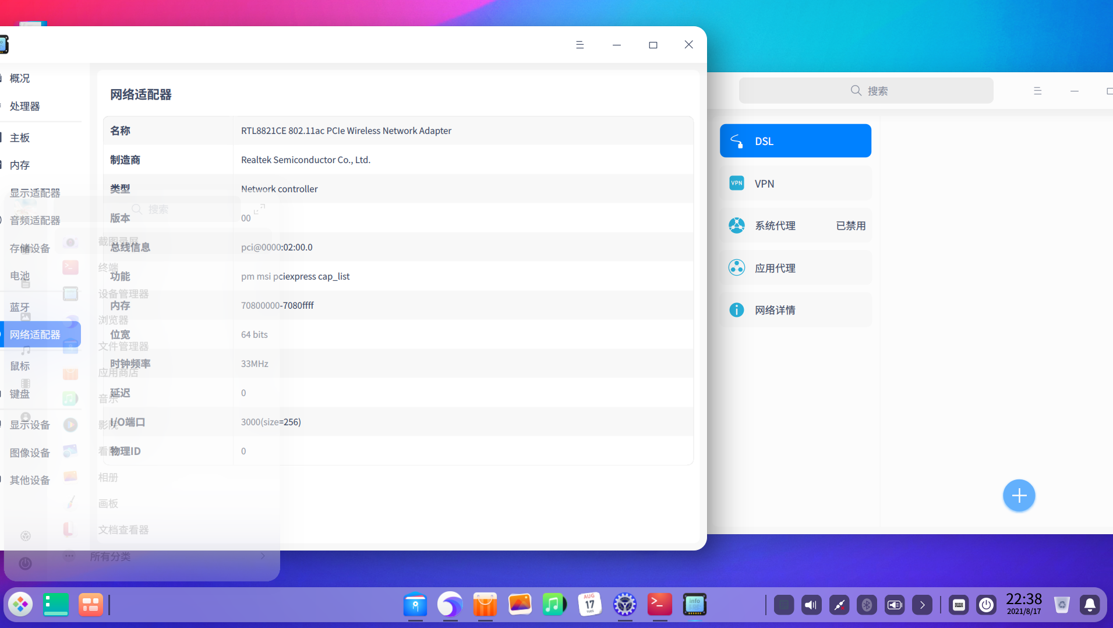Viewport: 1113px width, 628px height.
Task: Click the adapter name 'RTL8821CE 802.11ac PCIe Wireless Network Adapter'
Action: click(346, 130)
